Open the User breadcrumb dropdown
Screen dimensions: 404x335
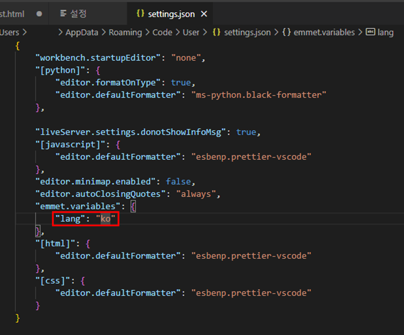pos(191,32)
